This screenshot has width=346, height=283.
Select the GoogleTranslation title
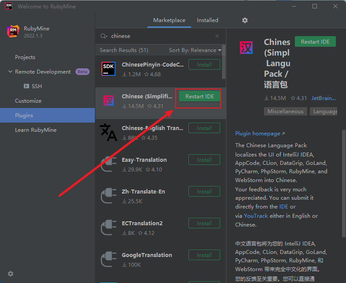click(x=147, y=255)
